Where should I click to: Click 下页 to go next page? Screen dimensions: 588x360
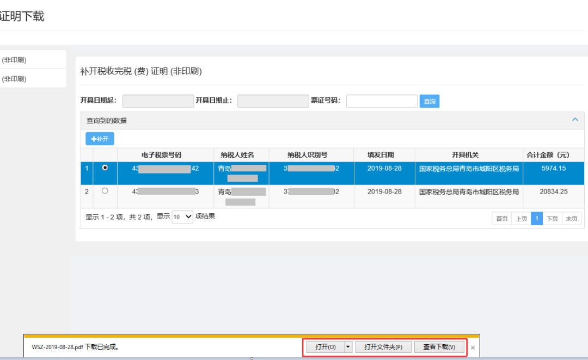[x=554, y=218]
